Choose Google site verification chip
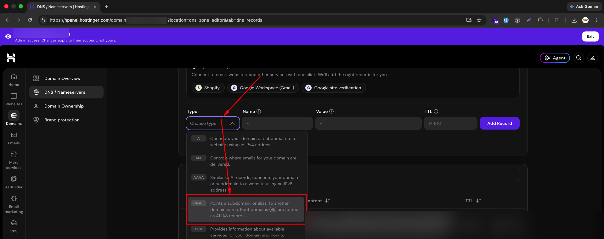The width and height of the screenshot is (604, 239). [334, 88]
